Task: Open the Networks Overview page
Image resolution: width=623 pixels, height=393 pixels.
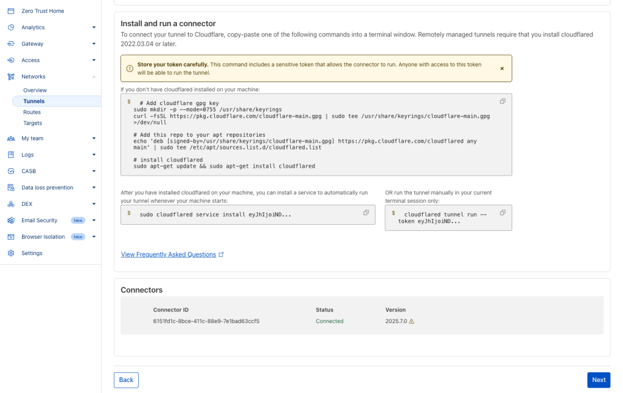Action: click(35, 91)
